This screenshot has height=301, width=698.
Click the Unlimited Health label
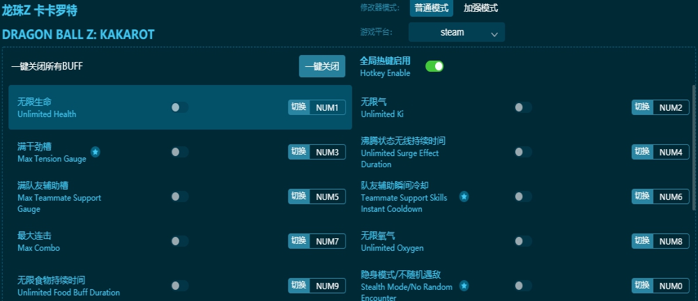click(x=47, y=114)
